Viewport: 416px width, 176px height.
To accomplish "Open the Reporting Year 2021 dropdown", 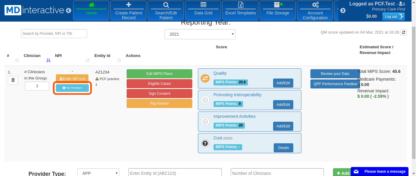I will tap(200, 34).
